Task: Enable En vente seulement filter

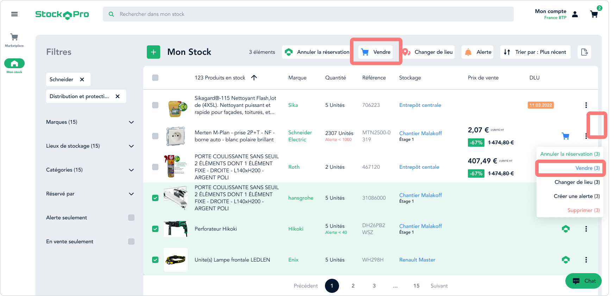Action: [131, 242]
